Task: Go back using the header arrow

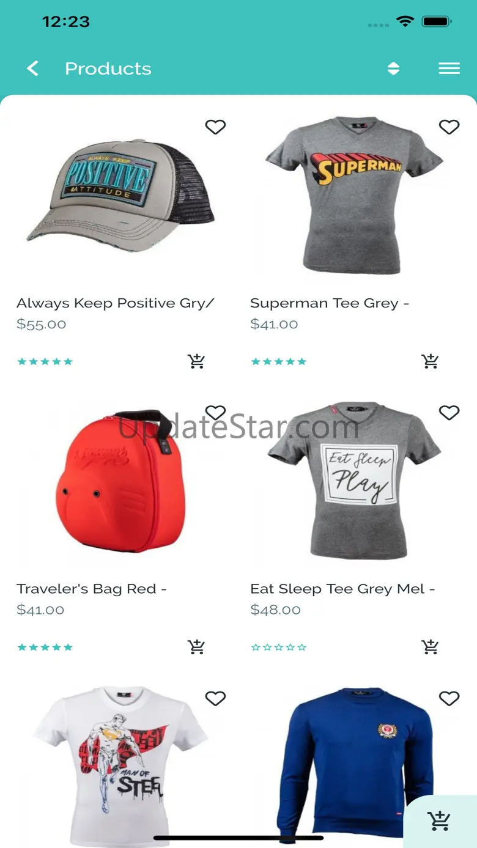Action: [x=33, y=68]
